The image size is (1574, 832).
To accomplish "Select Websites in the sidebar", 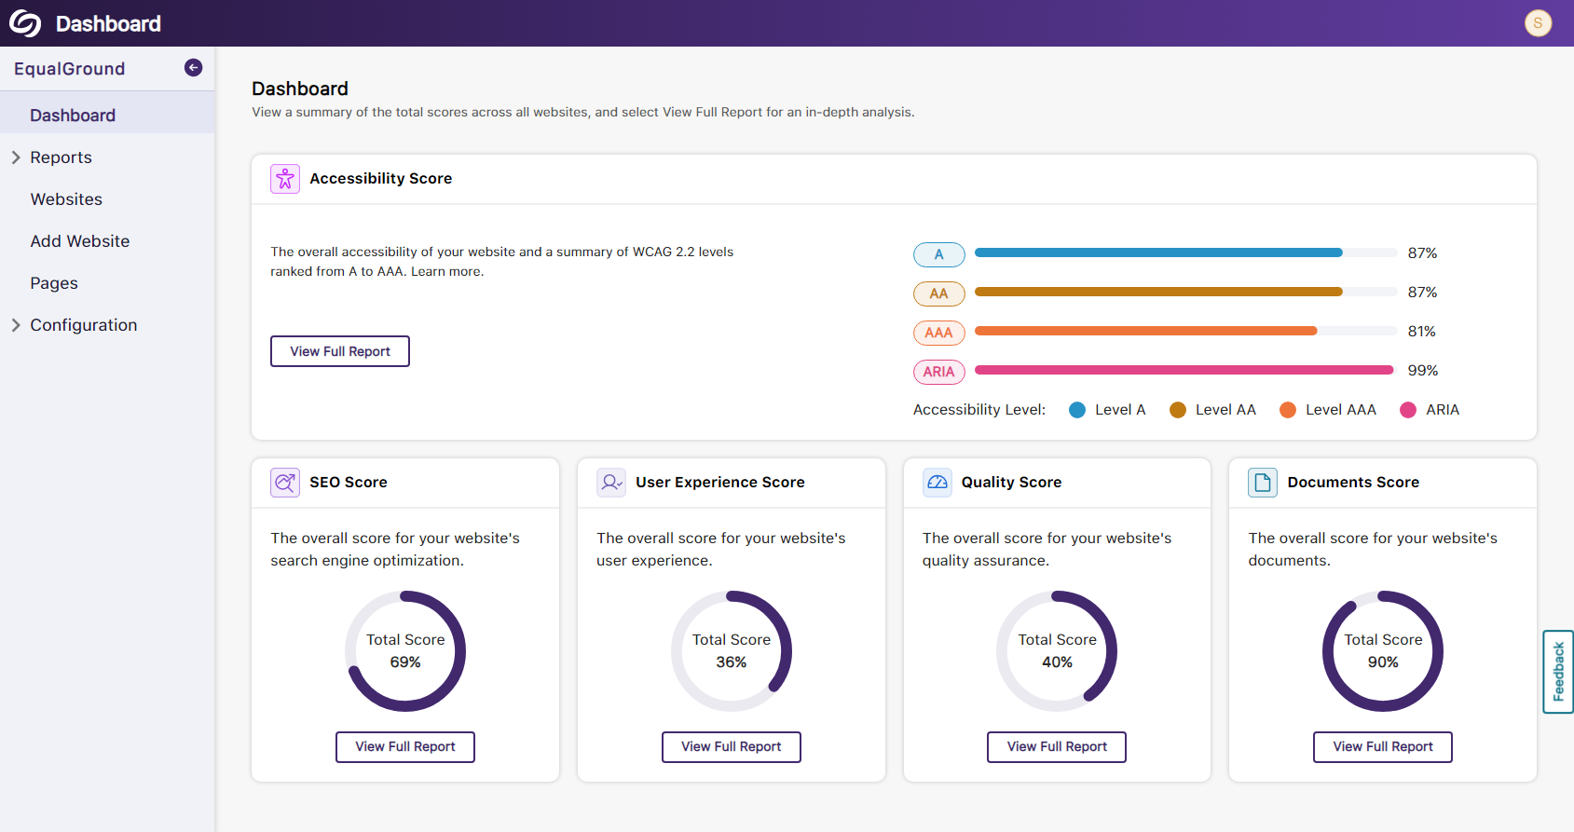I will point(66,199).
